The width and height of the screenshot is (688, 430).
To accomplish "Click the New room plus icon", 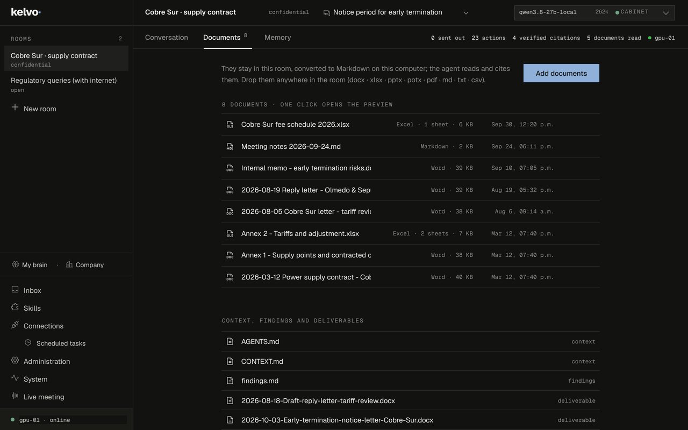I will [15, 107].
